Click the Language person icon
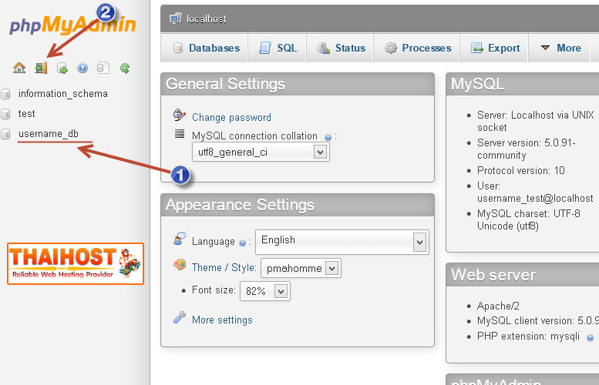 179,239
